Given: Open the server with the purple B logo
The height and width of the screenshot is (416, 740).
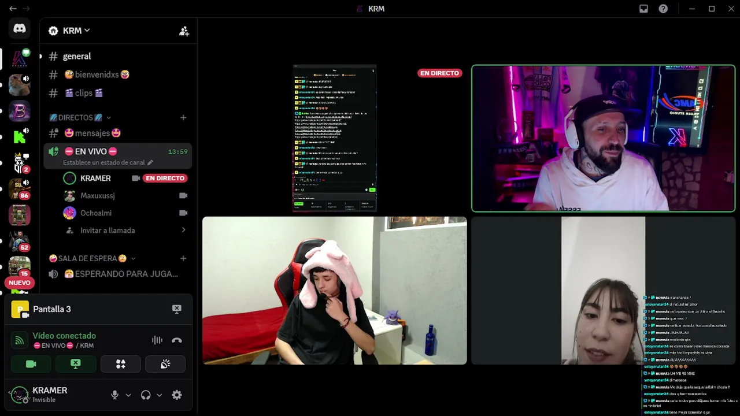Looking at the screenshot, I should click(x=20, y=110).
